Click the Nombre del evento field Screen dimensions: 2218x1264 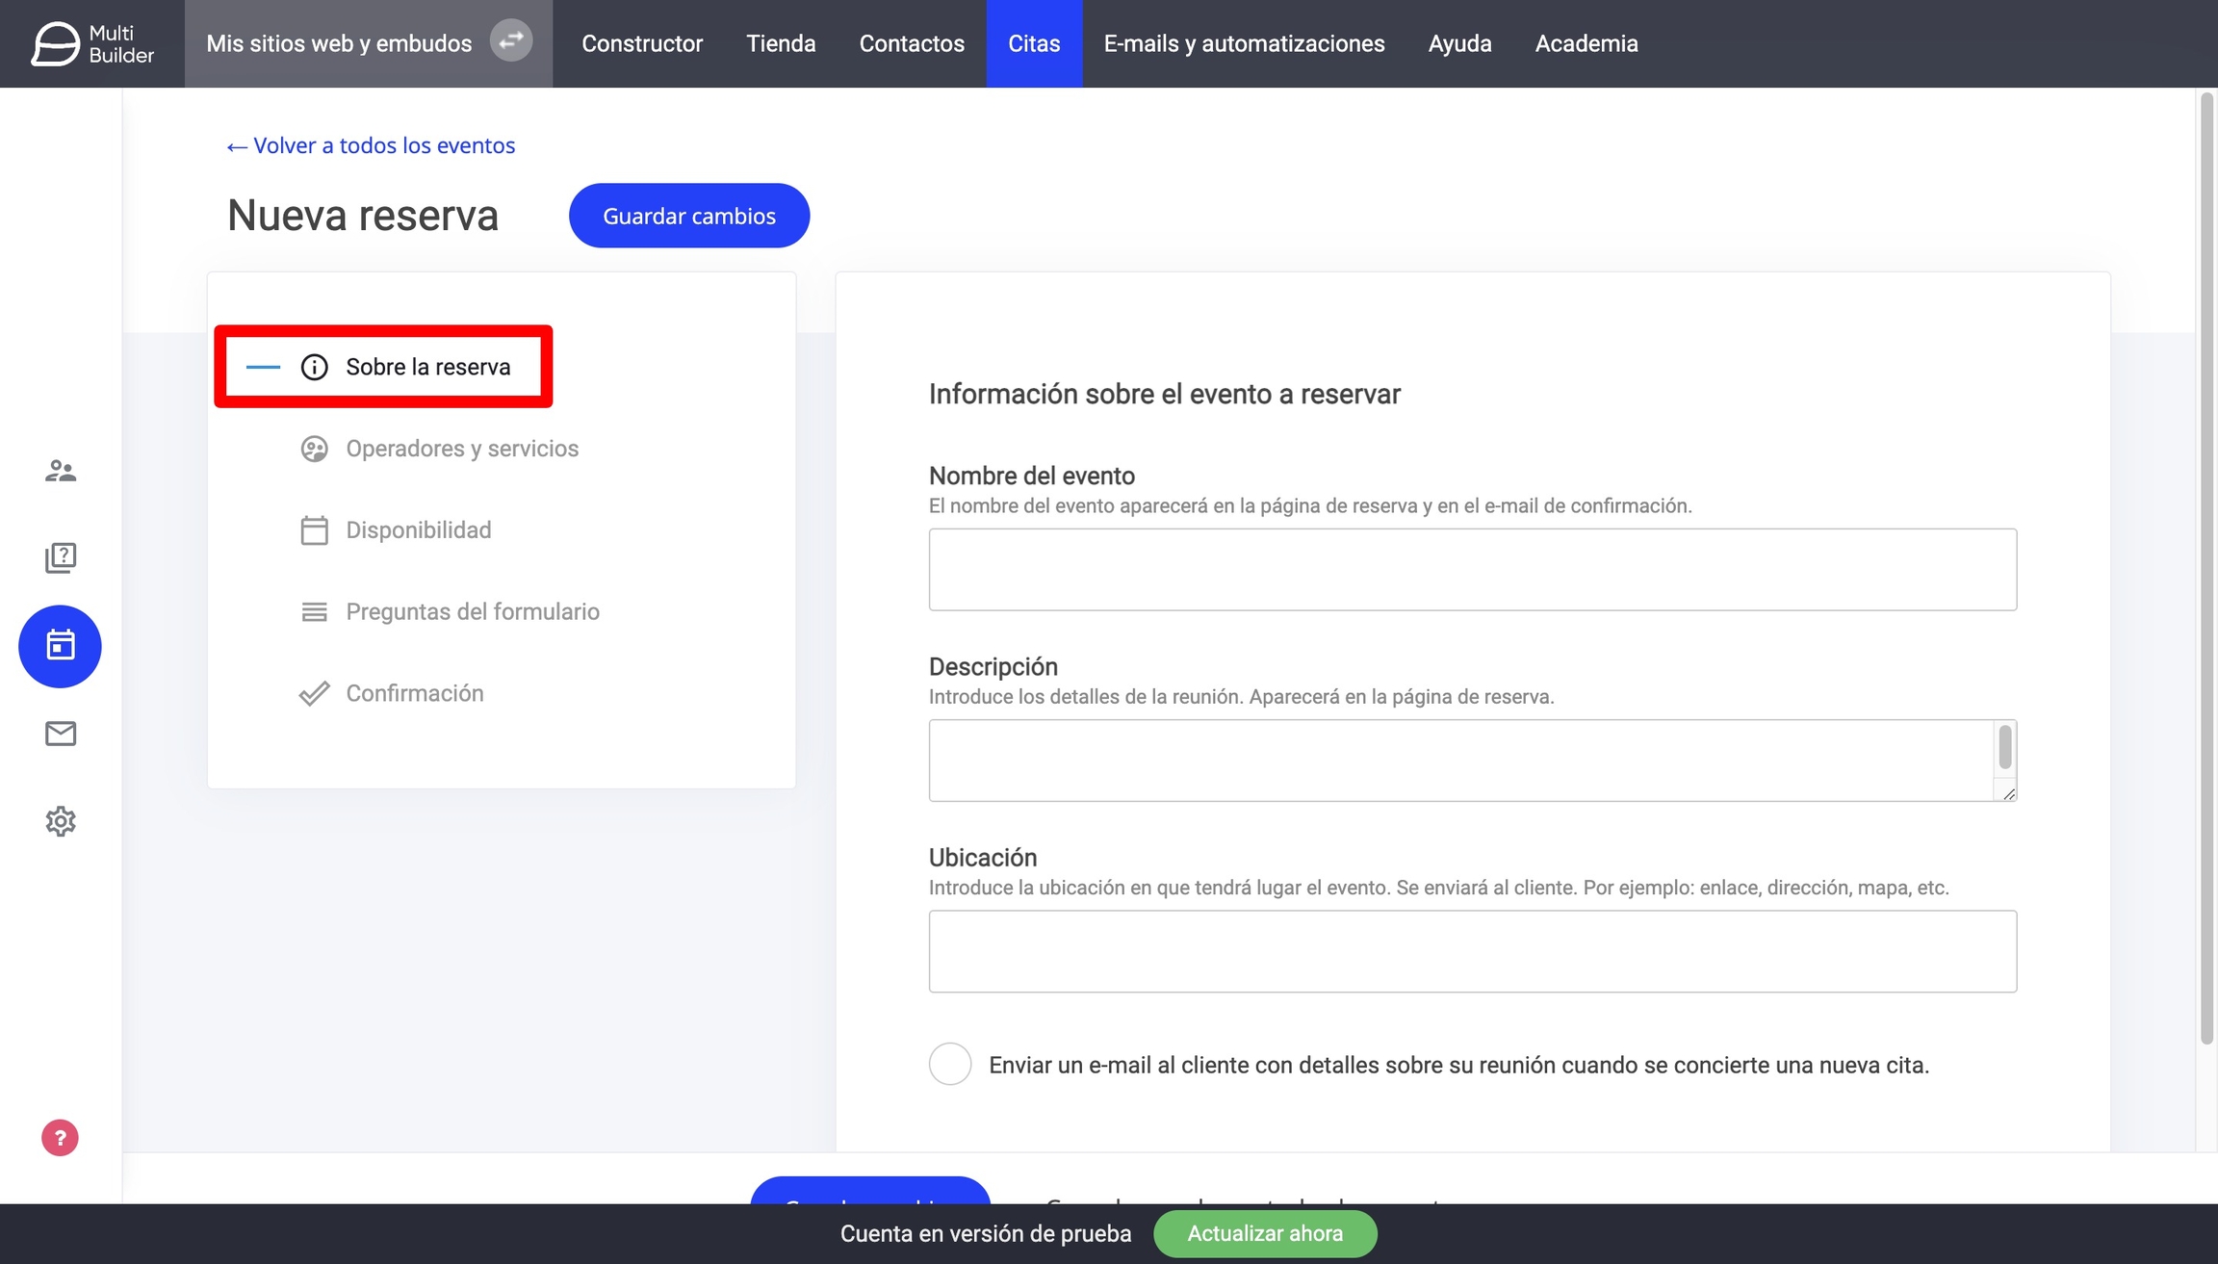[x=1472, y=569]
